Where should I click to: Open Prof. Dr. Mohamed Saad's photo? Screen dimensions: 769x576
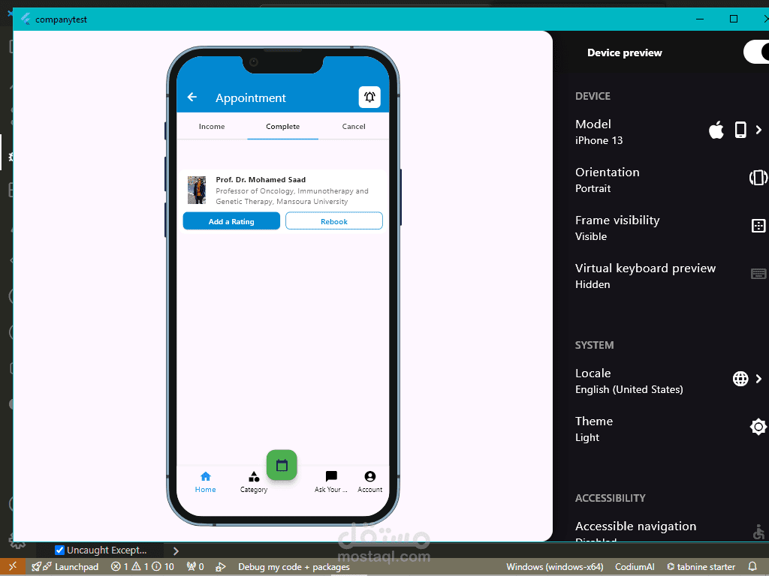coord(197,190)
